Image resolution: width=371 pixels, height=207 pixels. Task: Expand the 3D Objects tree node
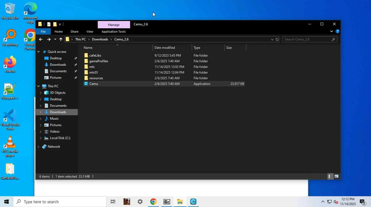coord(41,93)
